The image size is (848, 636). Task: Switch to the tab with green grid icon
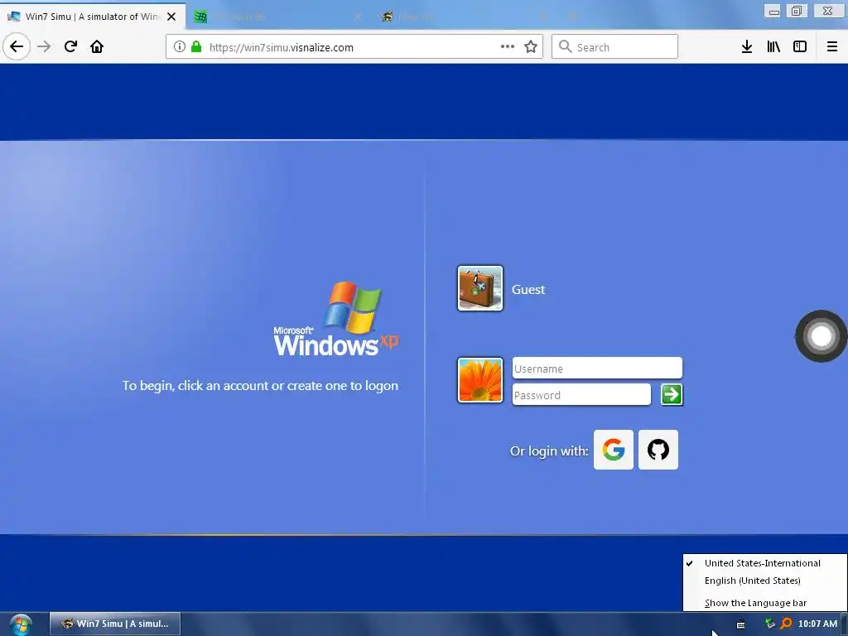[278, 17]
